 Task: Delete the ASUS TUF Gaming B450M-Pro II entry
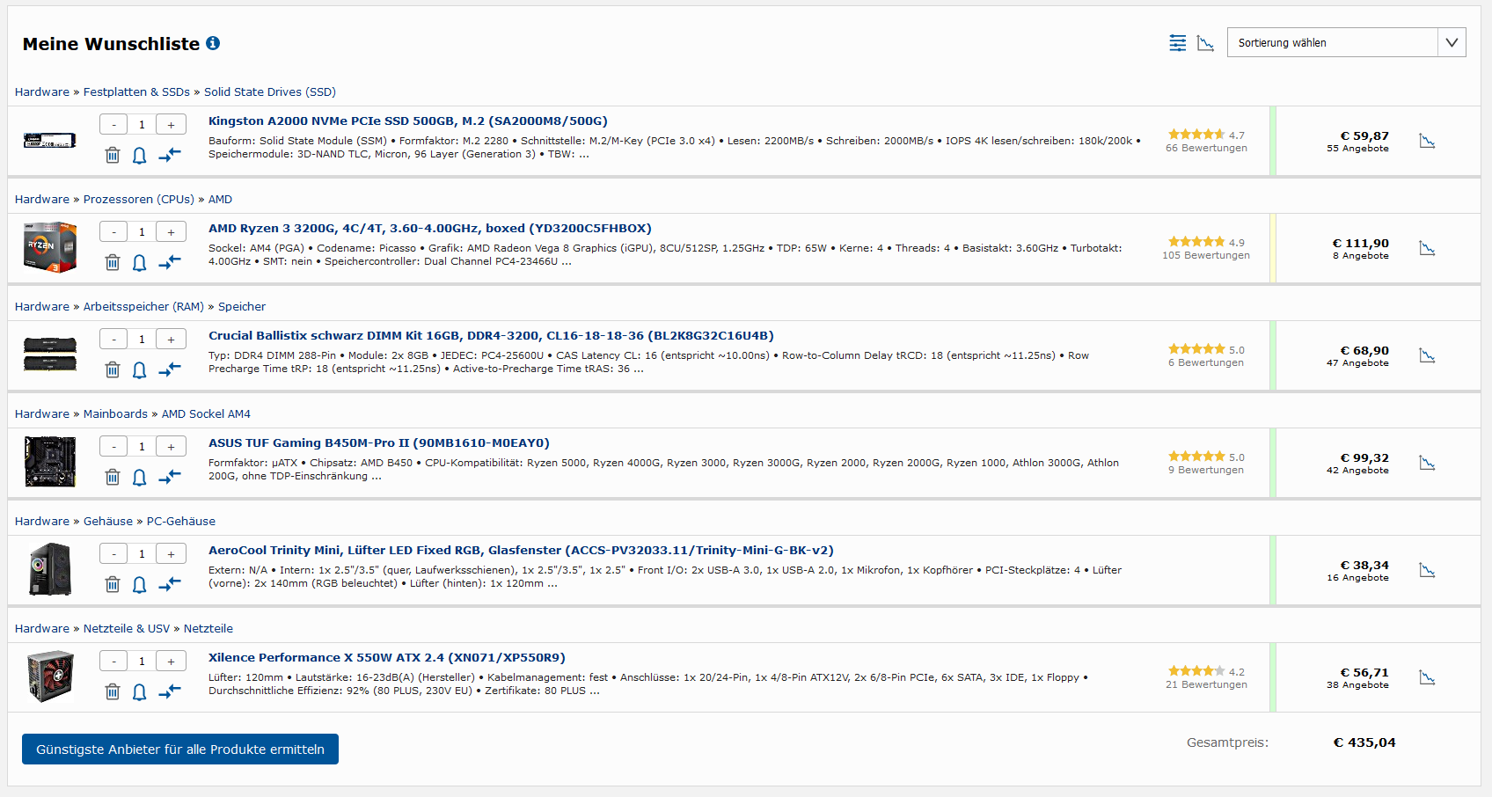pyautogui.click(x=113, y=477)
